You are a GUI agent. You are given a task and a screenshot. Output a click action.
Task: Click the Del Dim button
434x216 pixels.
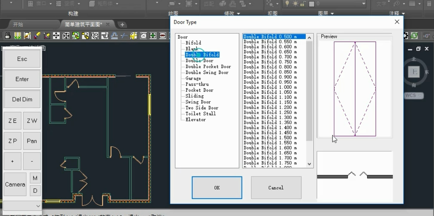22,99
